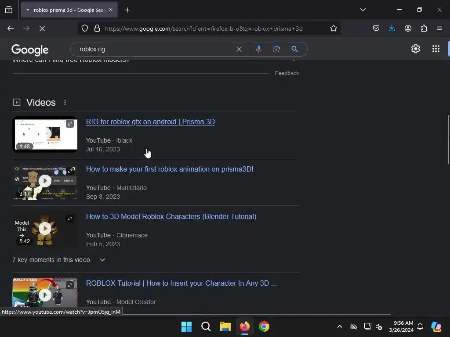
Task: Play the 3:17 MurilOtario video thumbnail
Action: coord(45,182)
